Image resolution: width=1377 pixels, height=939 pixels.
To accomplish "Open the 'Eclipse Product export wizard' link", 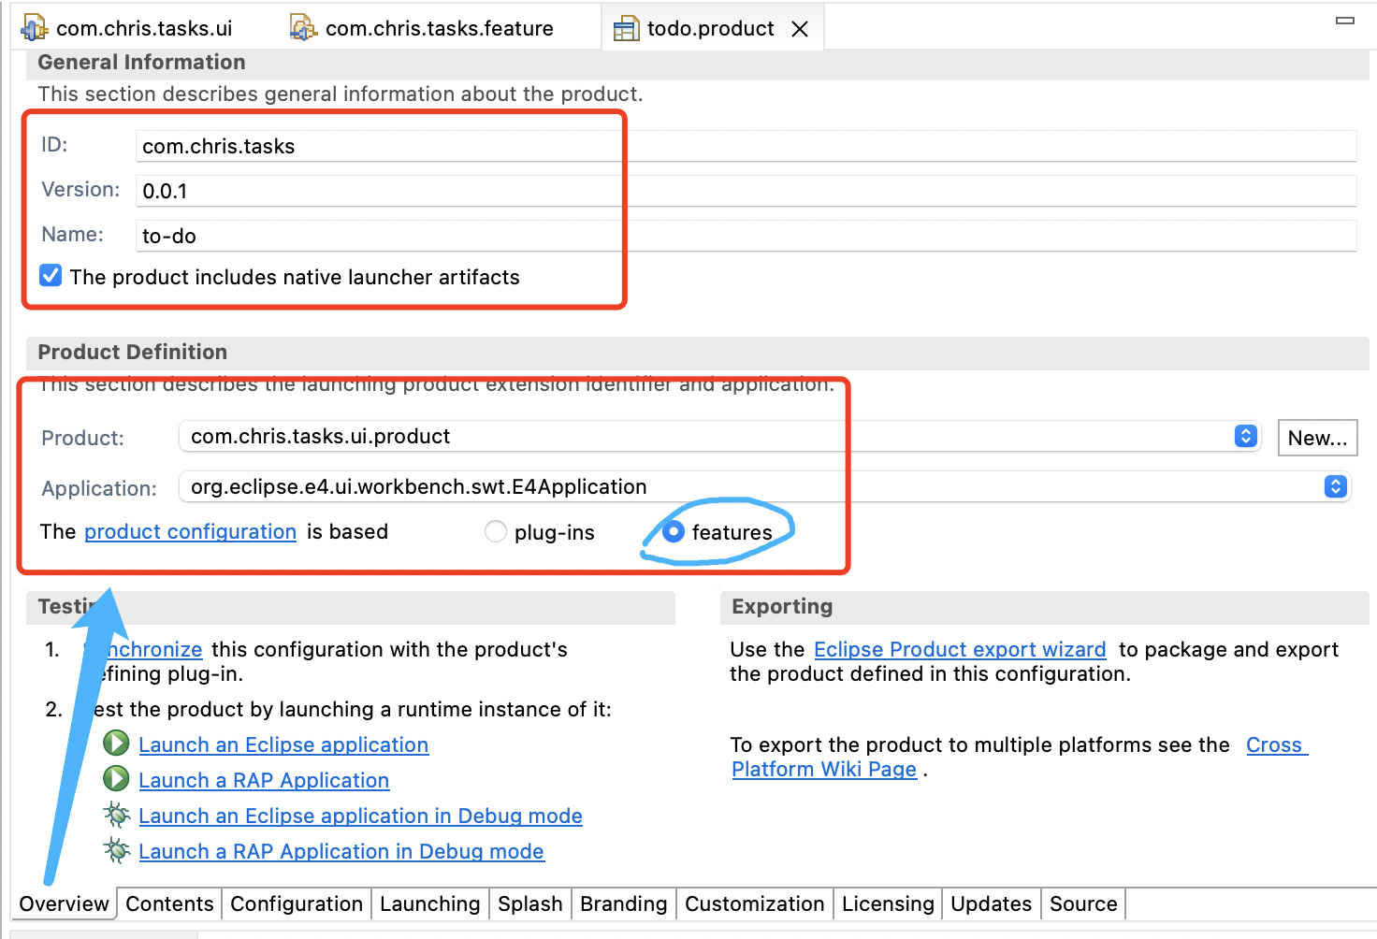I will pyautogui.click(x=960, y=649).
